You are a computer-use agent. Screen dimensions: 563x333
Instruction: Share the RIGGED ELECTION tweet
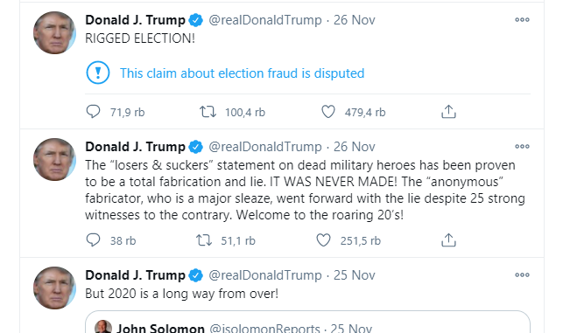point(448,112)
